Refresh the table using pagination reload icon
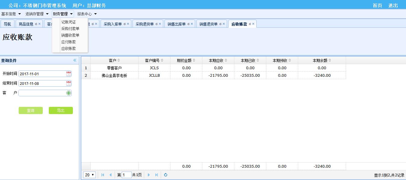 coord(165,175)
